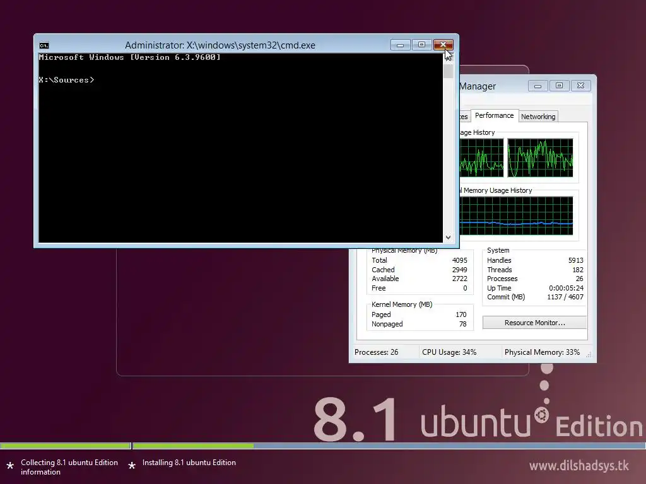Viewport: 646px width, 484px height.
Task: Click 'Collecting 8.1 ubuntu Edition information' step label
Action: point(69,467)
